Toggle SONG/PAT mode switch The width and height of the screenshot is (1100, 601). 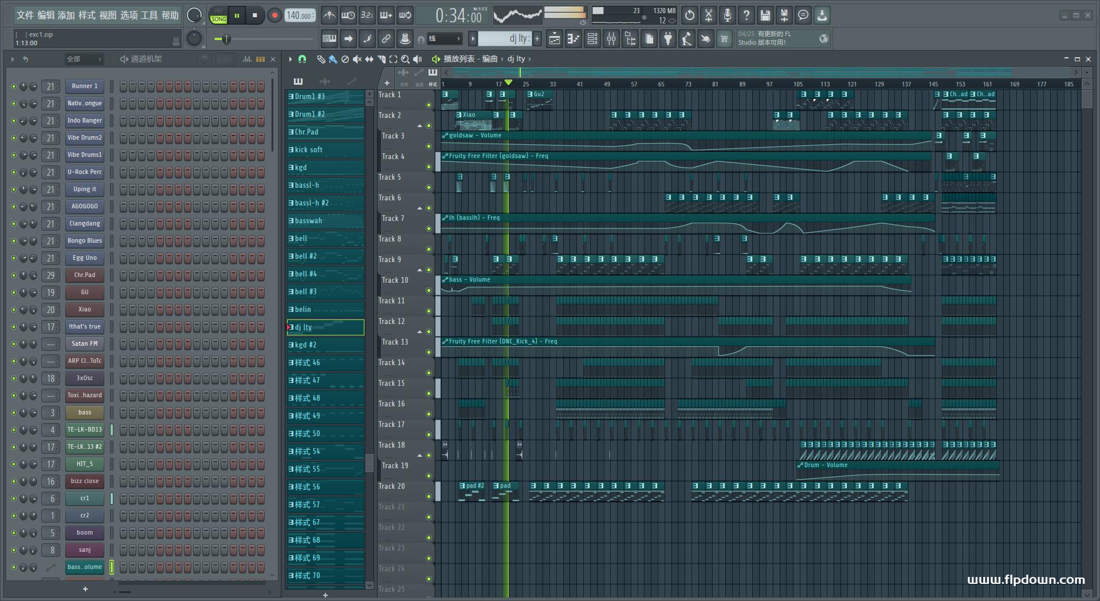(218, 15)
